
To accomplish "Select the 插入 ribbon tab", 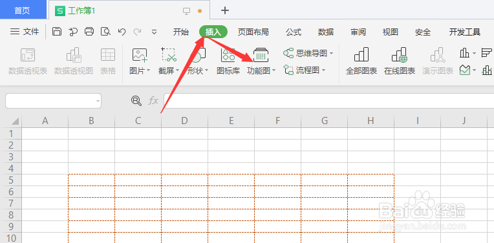I will coord(213,32).
